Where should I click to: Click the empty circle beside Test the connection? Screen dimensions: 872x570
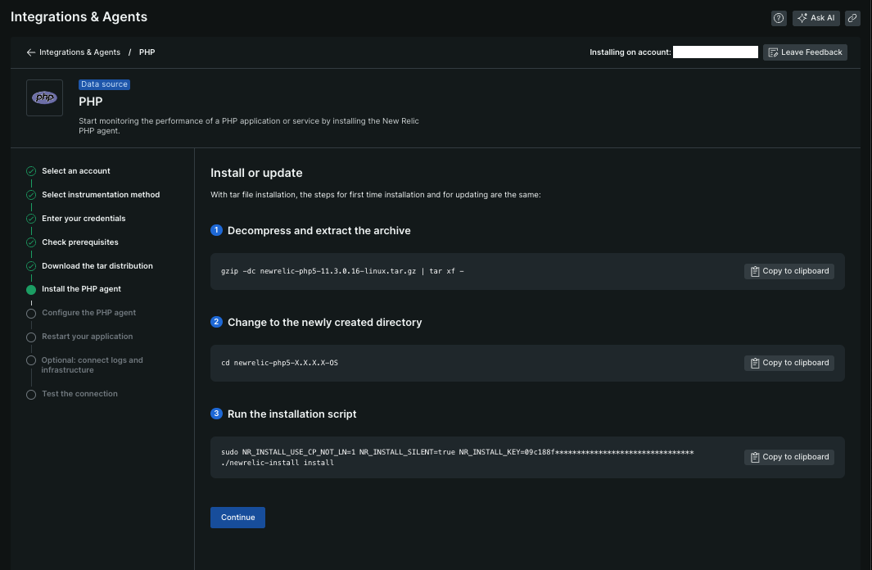[31, 394]
